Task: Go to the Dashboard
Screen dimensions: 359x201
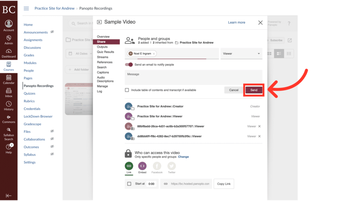Action: (9, 53)
